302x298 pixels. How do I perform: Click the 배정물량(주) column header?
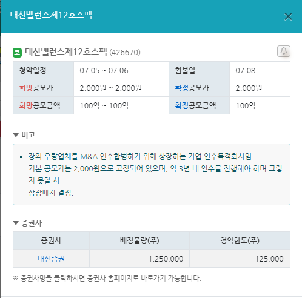139,240
